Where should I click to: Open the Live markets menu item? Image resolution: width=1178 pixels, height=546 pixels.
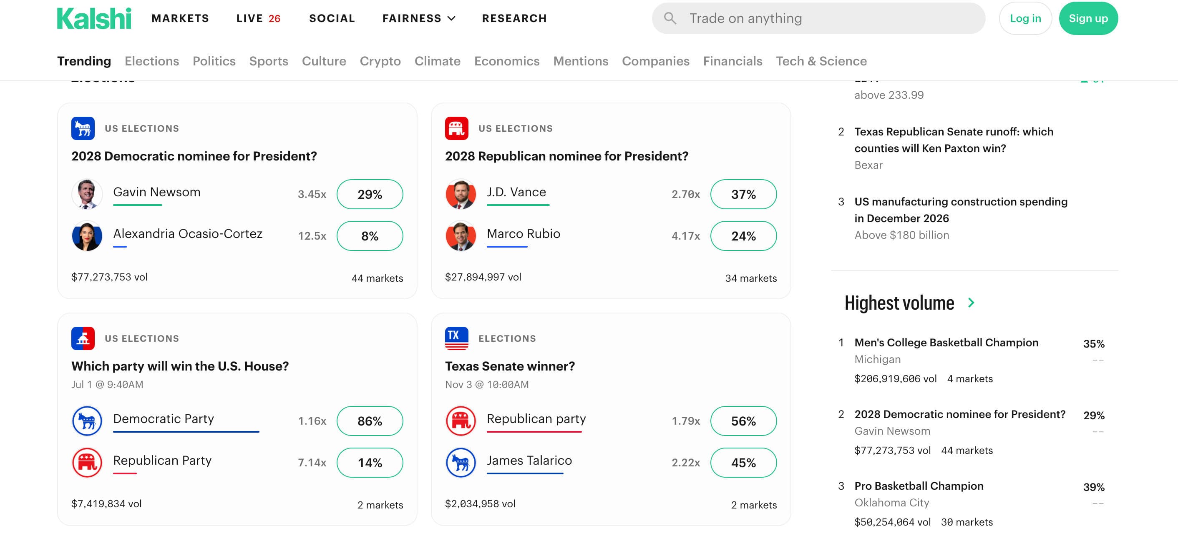pos(258,18)
